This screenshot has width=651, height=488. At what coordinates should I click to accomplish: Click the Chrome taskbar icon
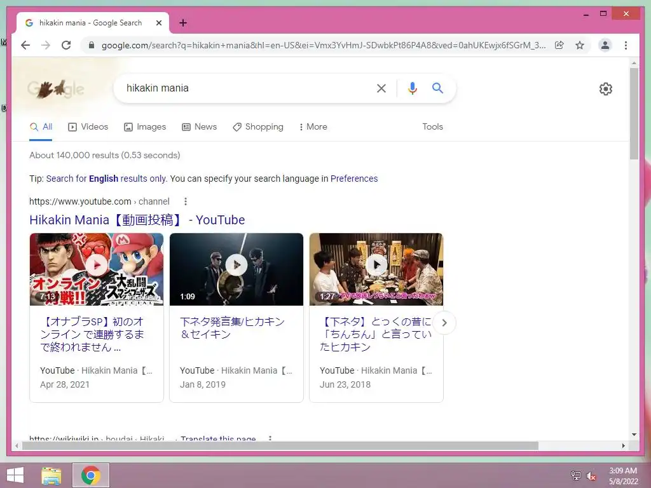[x=90, y=475]
